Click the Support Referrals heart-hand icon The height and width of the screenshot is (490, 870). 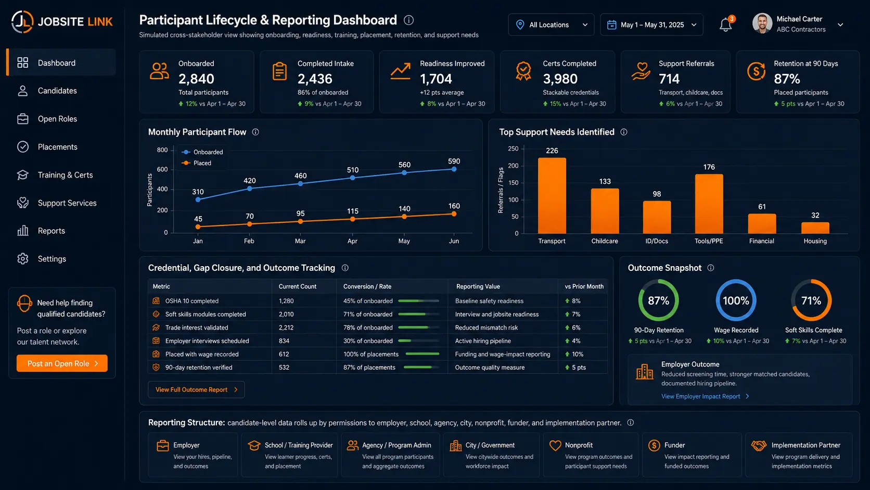[x=641, y=71]
